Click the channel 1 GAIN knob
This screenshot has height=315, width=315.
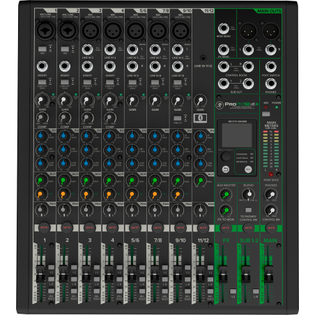41,100
